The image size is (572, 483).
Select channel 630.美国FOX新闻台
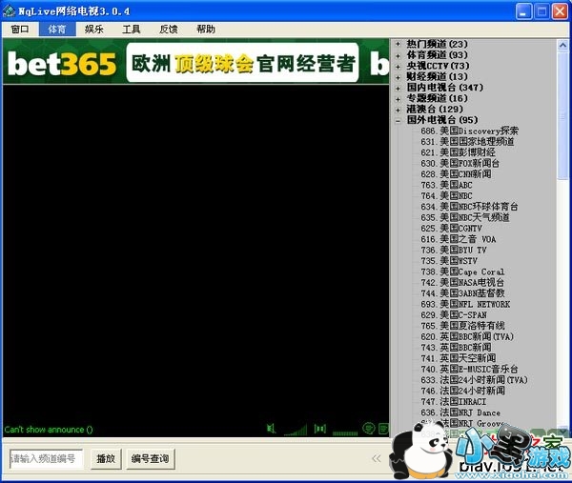460,163
